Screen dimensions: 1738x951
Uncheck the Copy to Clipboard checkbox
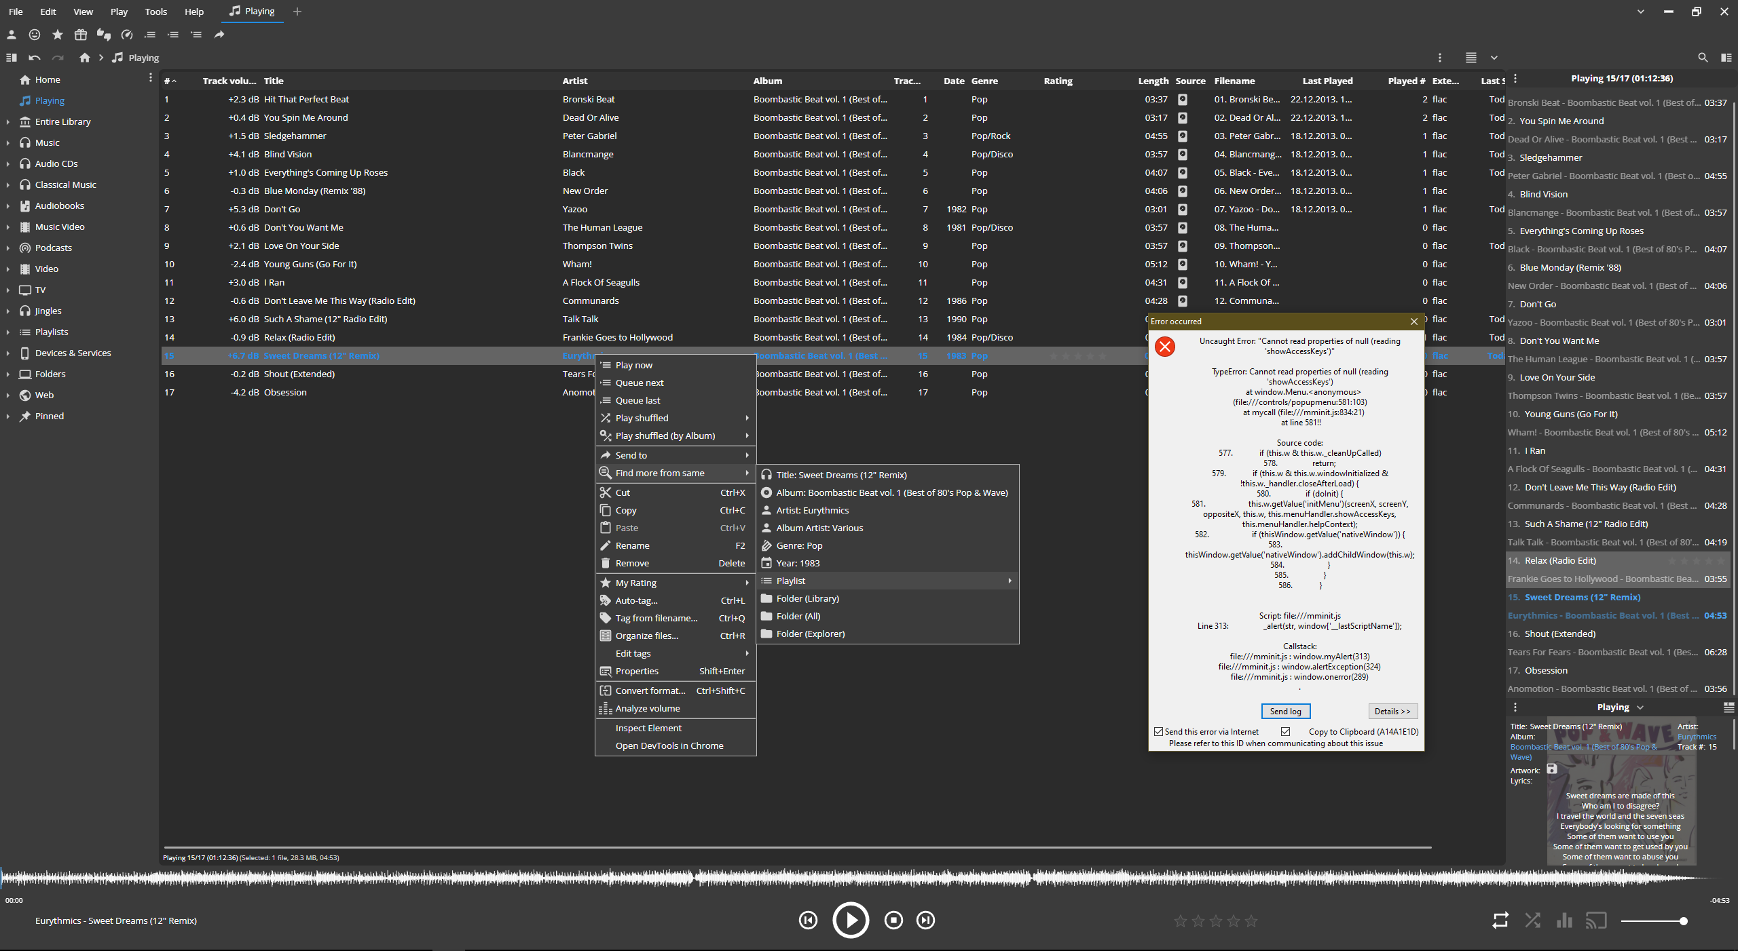point(1285,732)
